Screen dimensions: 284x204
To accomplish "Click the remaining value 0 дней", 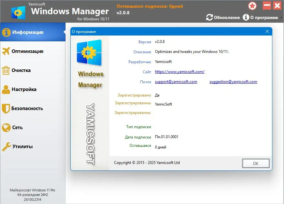I will 160,147.
